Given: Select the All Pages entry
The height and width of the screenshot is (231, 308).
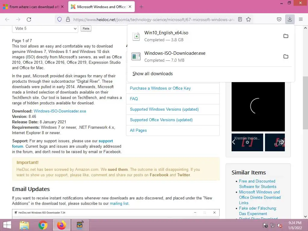Looking at the screenshot, I should click(x=138, y=131).
